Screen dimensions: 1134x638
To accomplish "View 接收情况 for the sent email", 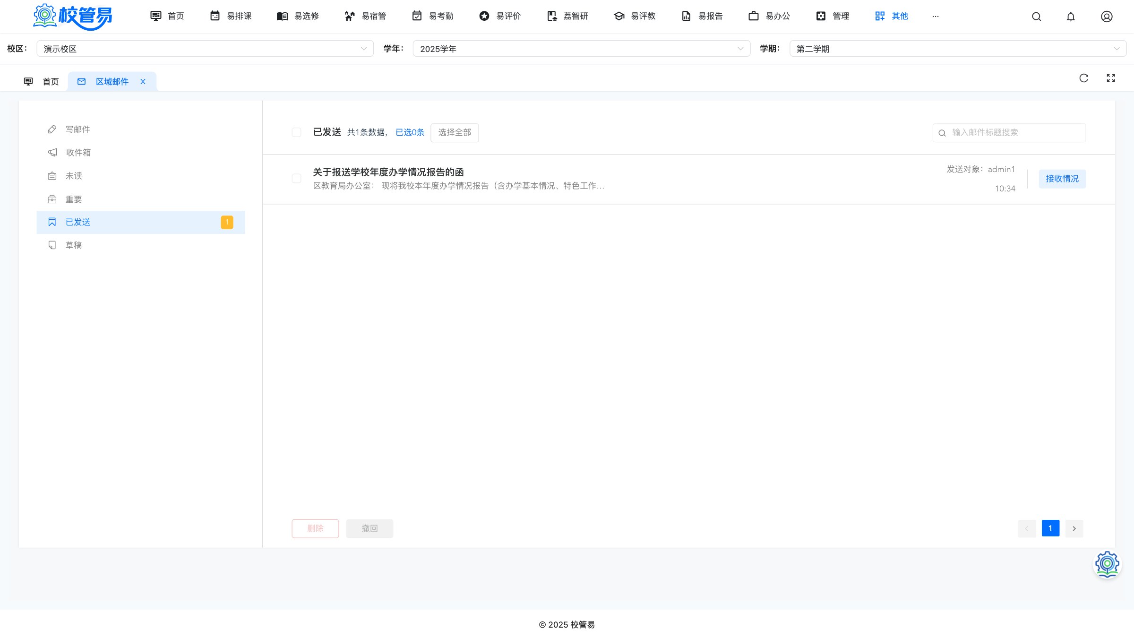I will pyautogui.click(x=1062, y=179).
